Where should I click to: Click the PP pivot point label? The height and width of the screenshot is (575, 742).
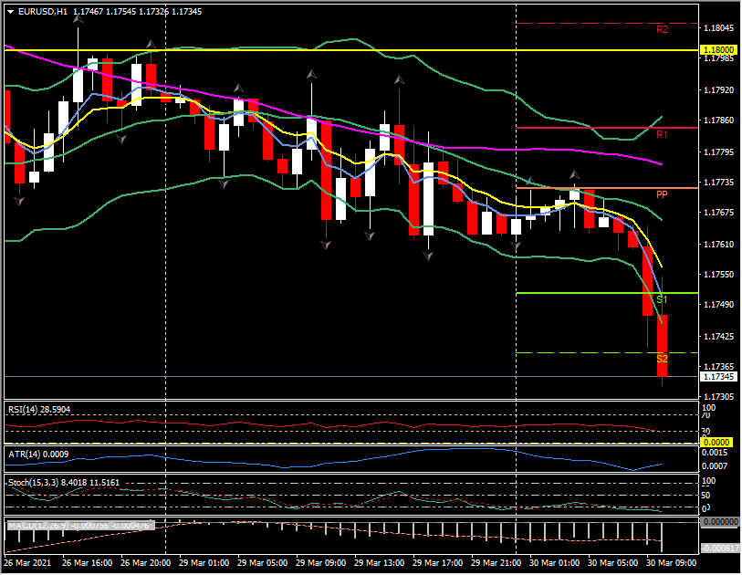[662, 195]
